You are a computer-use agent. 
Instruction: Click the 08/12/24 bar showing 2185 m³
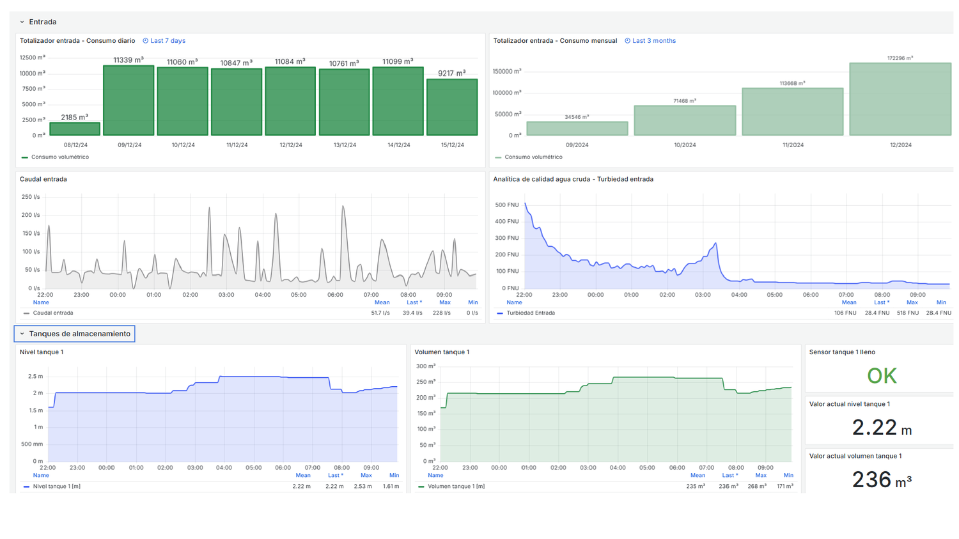point(75,129)
